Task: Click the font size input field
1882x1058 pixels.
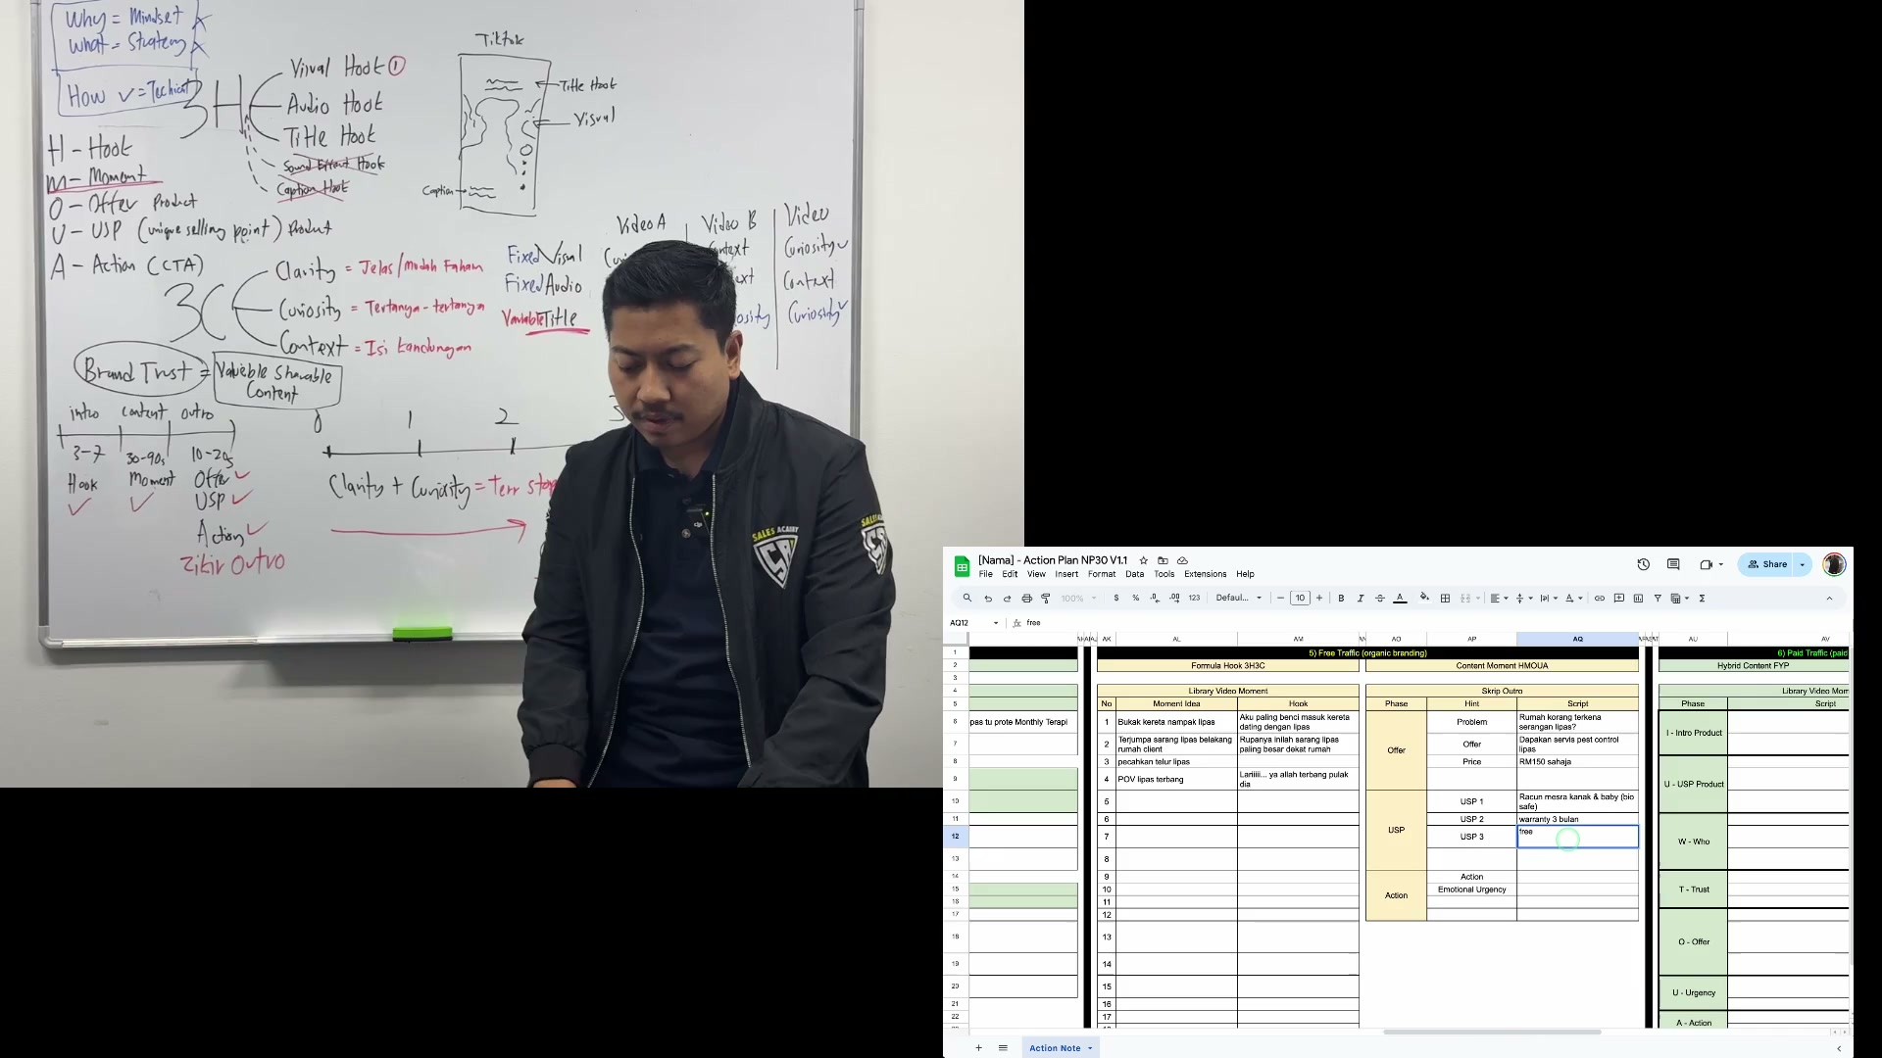Action: pos(1300,599)
